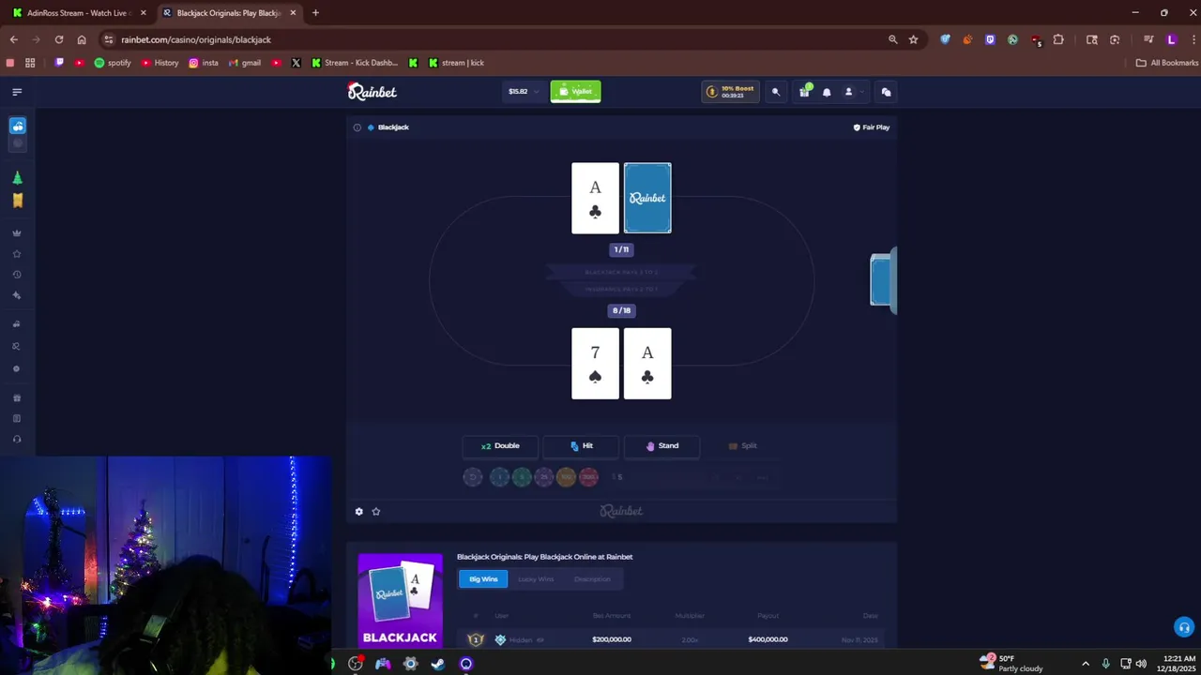Open the insta bookmark
Screen dimensions: 1201x675
point(204,63)
